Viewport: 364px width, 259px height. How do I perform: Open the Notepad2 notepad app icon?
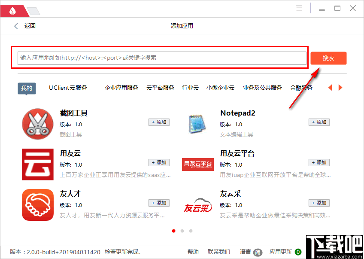pos(197,124)
